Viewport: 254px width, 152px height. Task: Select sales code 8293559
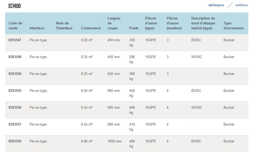pyautogui.click(x=15, y=141)
